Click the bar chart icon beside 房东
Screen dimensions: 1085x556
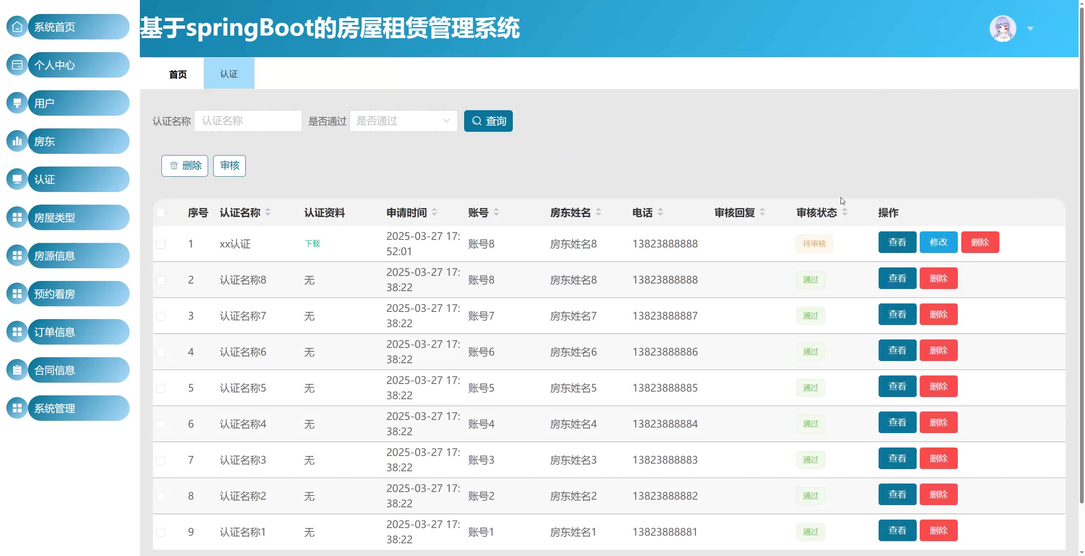[17, 141]
